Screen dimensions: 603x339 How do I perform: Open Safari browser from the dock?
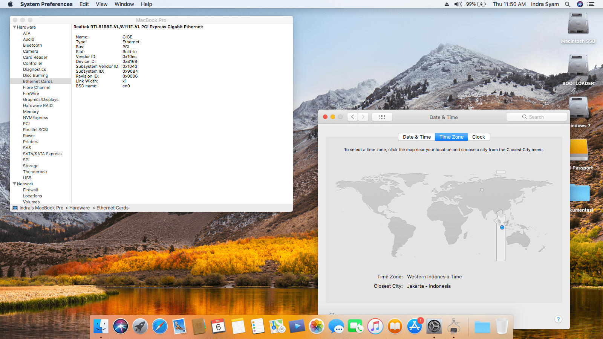160,326
